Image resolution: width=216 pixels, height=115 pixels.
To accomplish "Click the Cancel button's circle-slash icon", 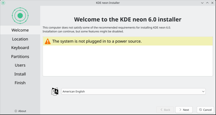I will (200, 110).
